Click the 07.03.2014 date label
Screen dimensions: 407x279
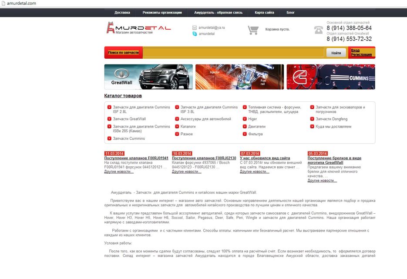click(250, 154)
